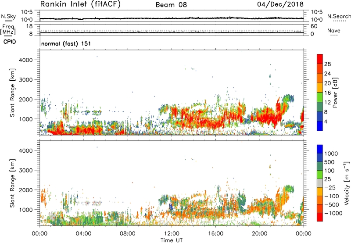Select the orange 20–24 dB Power colorbar segment

tap(320, 78)
